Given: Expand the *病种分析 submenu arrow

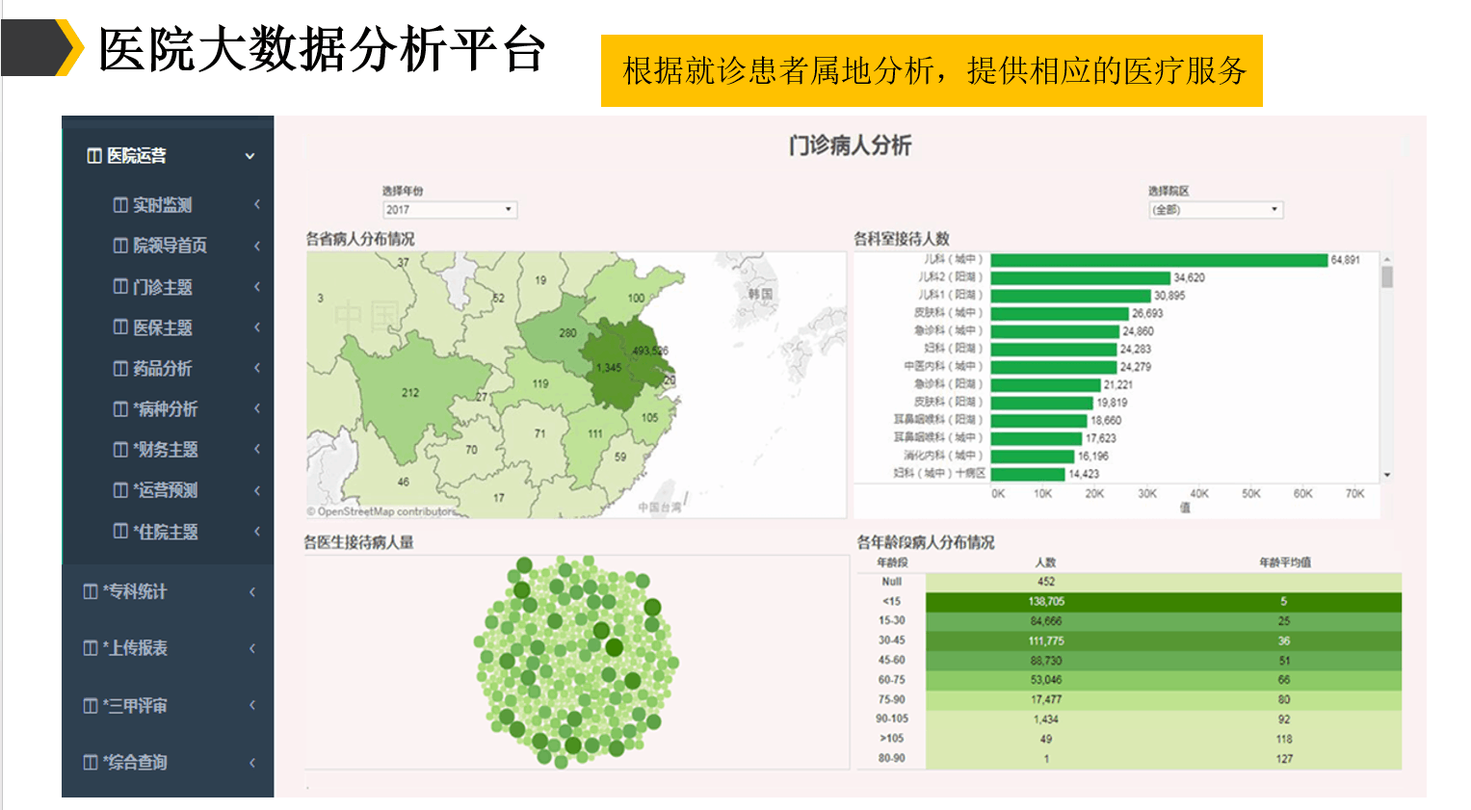Looking at the screenshot, I should point(257,408).
